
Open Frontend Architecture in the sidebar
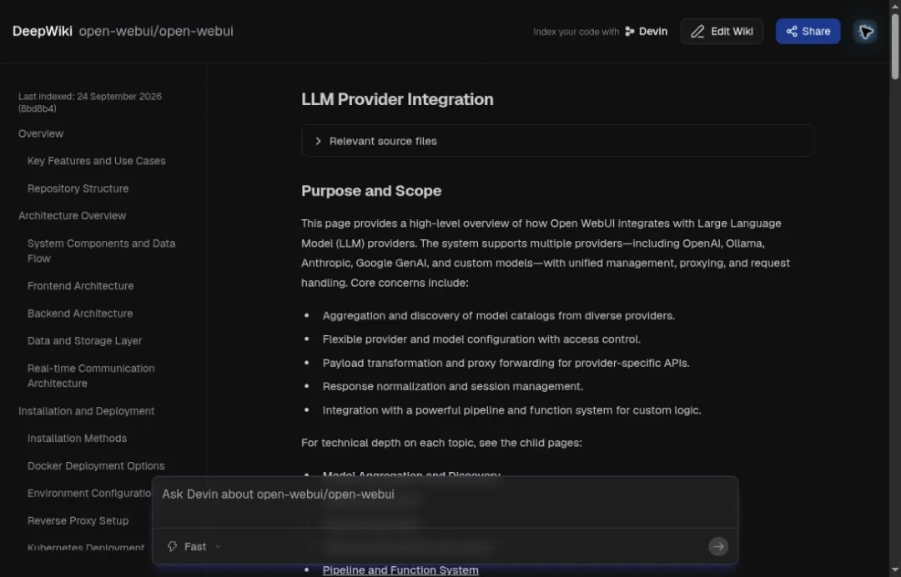coord(80,286)
